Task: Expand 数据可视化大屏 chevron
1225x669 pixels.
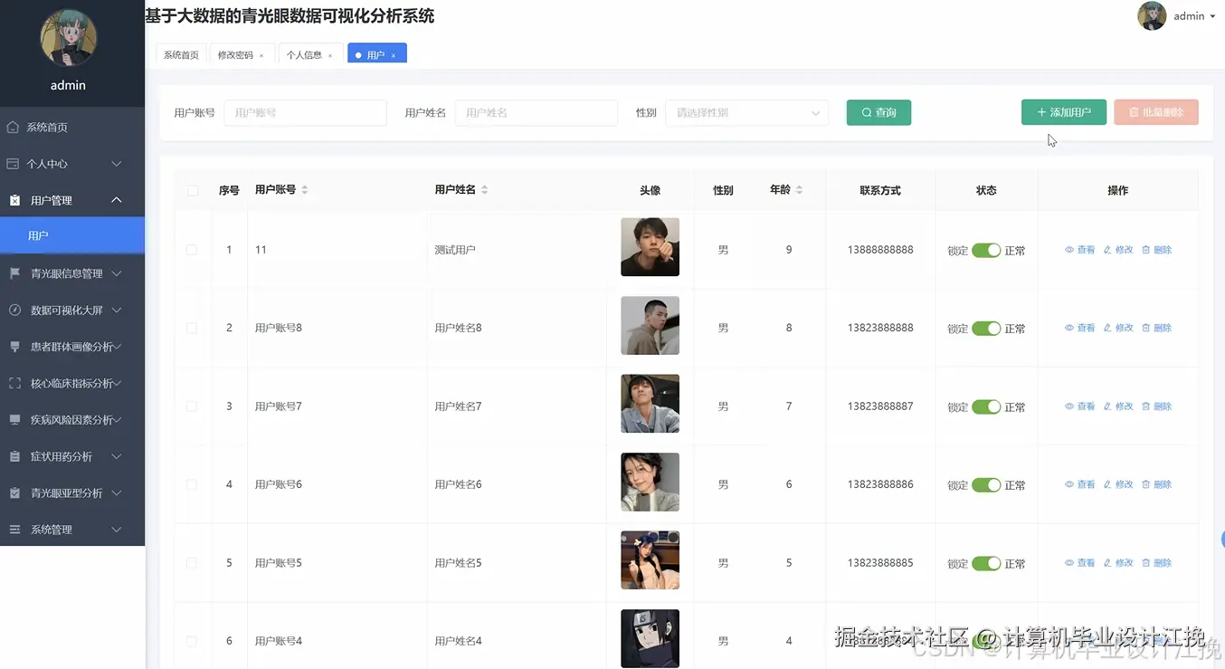Action: pos(117,310)
